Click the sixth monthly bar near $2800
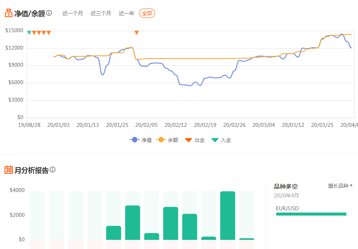Screen dimensions: 358x249 tap(133, 223)
